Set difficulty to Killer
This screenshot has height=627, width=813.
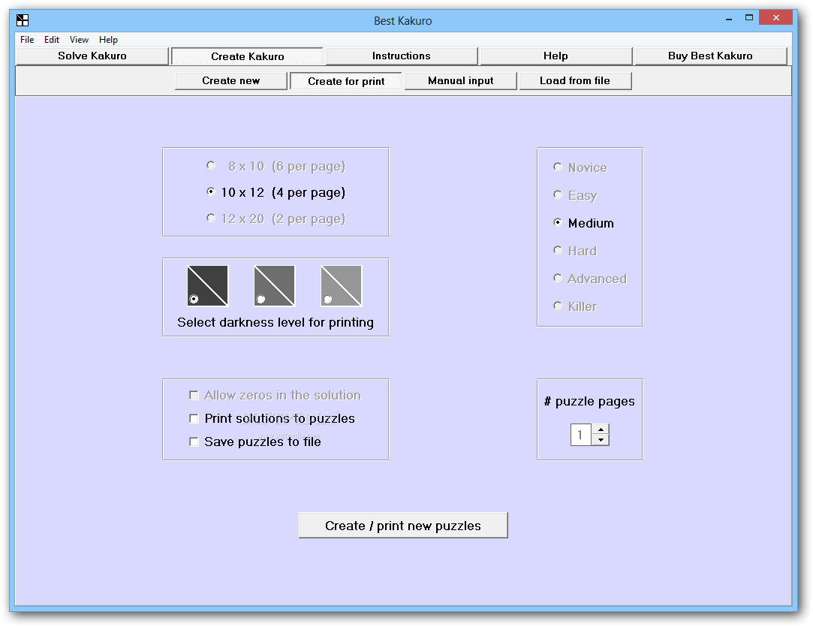574,306
